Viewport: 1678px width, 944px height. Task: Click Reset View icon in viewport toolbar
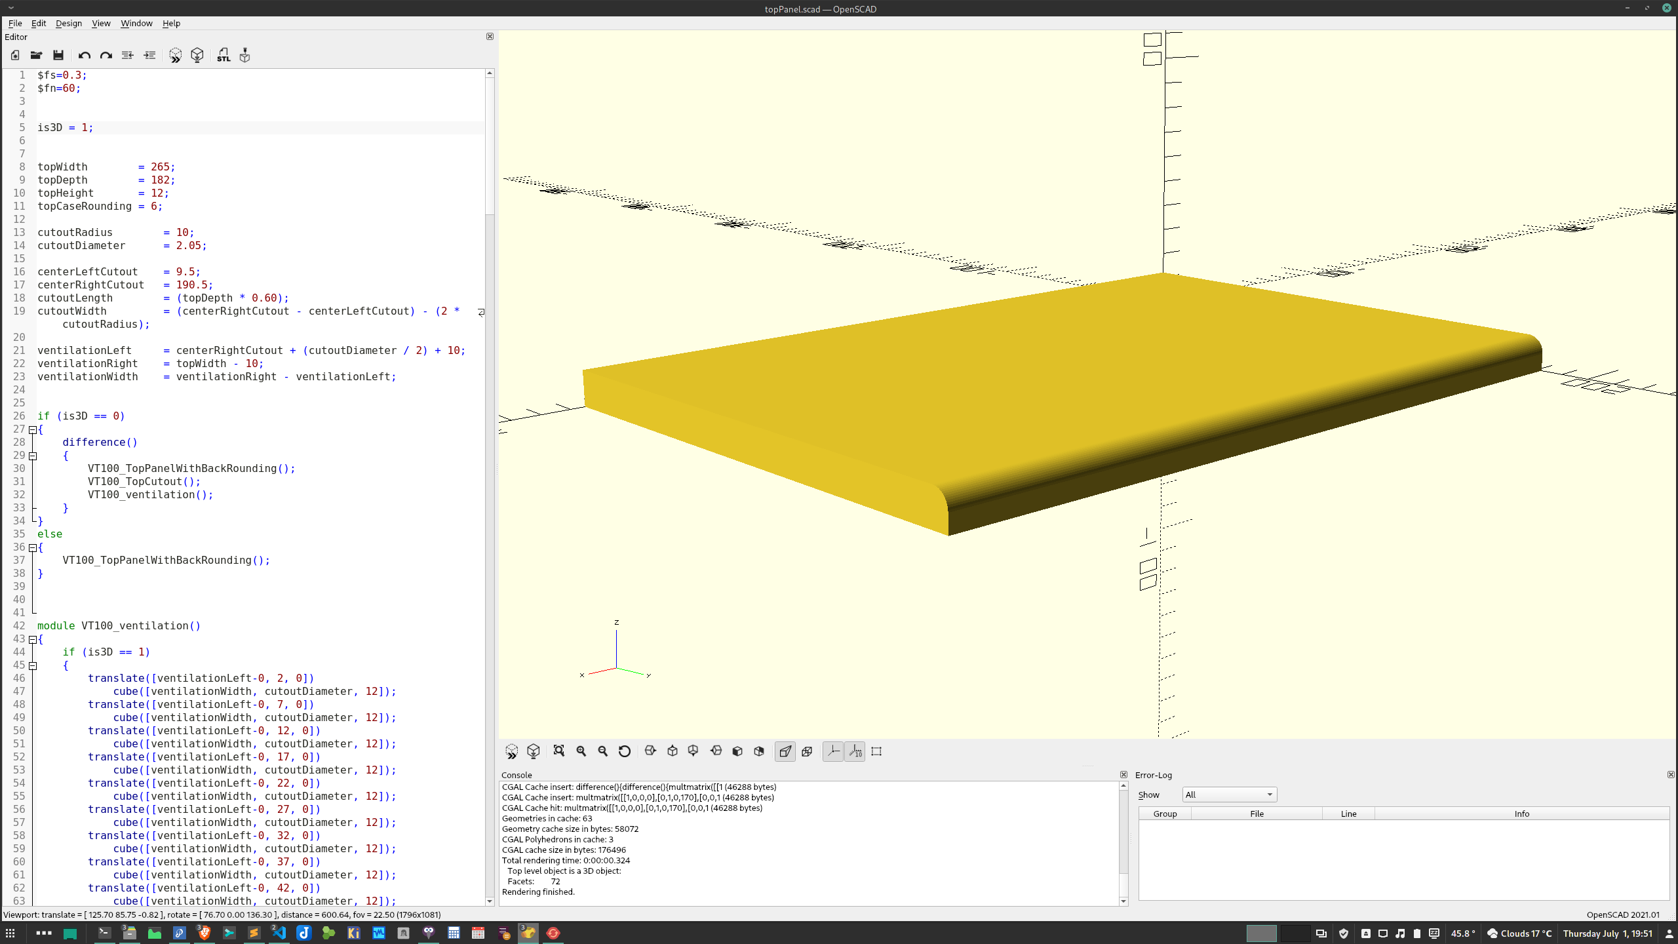[625, 751]
